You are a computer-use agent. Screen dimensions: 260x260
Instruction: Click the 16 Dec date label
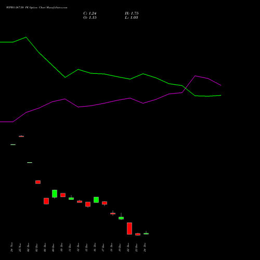point(95,248)
